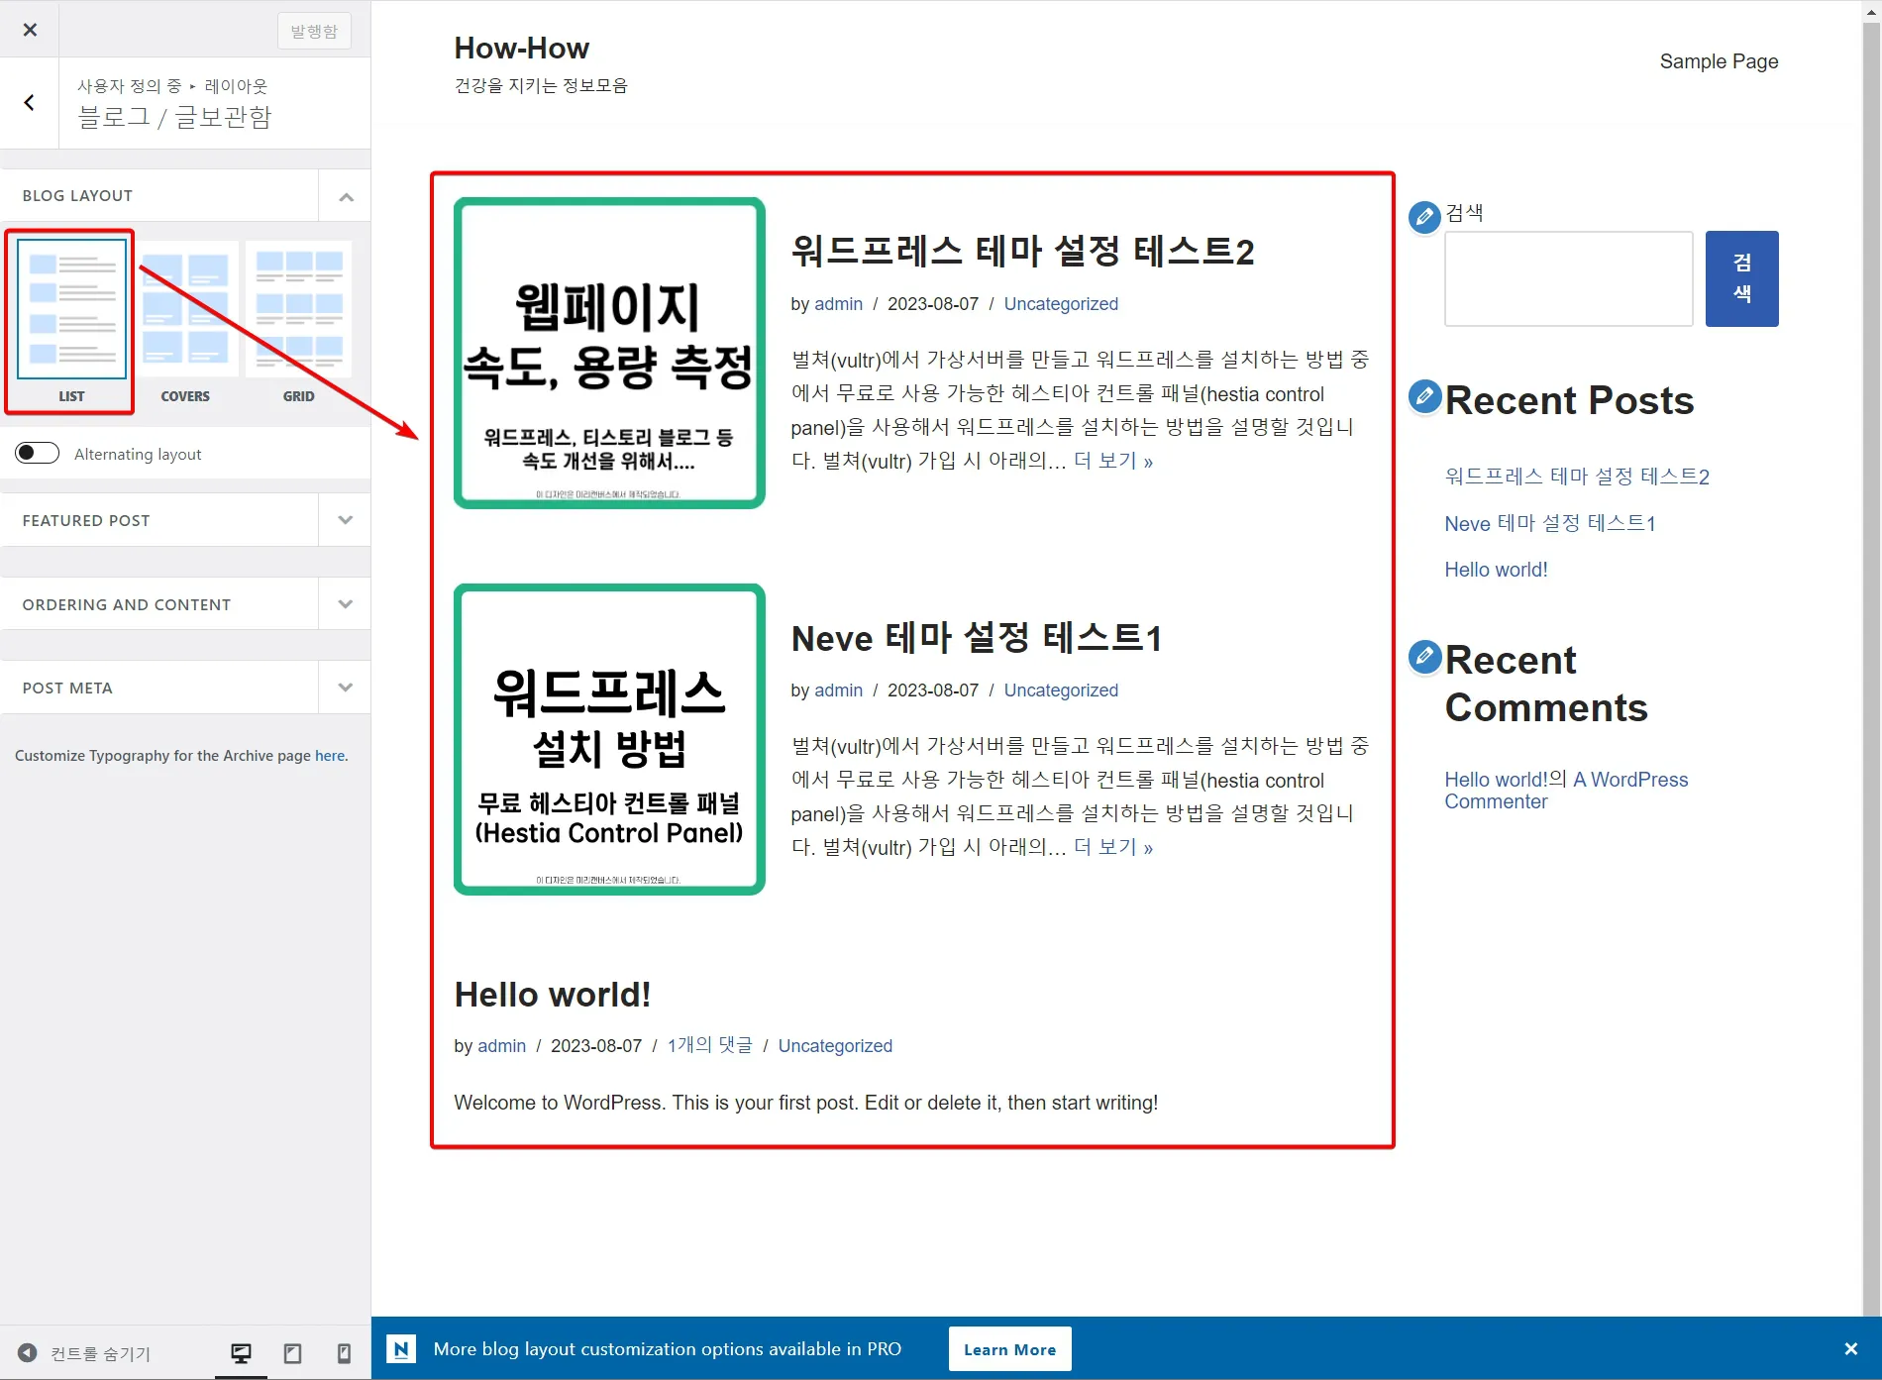This screenshot has width=1882, height=1380.
Task: Click the How-How site title
Action: [521, 48]
